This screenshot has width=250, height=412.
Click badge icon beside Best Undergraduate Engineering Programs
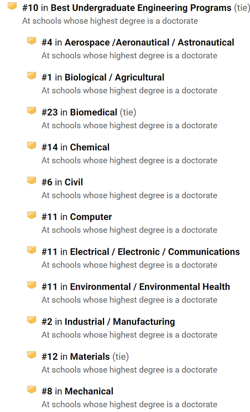coord(12,6)
